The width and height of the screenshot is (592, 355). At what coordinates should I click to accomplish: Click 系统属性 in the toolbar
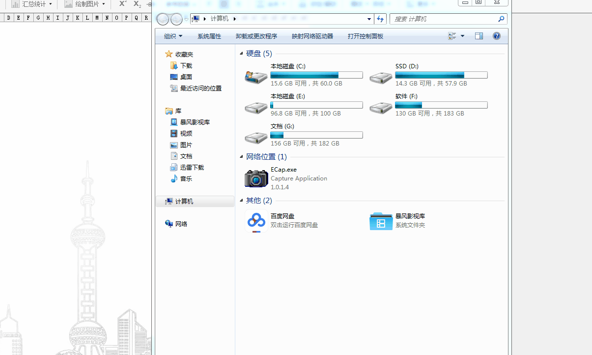click(209, 36)
